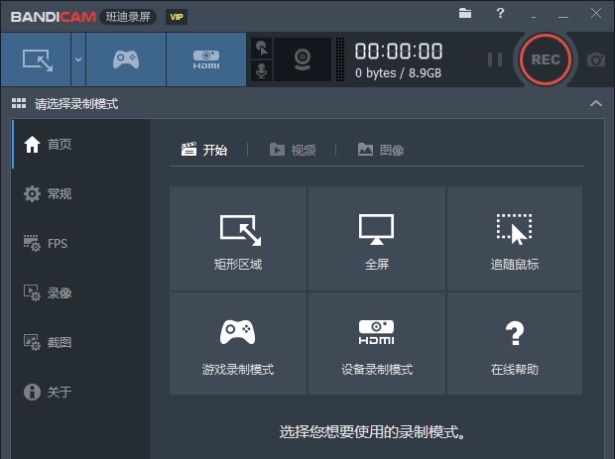The width and height of the screenshot is (615, 459).
Task: Switch to game recording mode in toolbar
Action: (126, 59)
